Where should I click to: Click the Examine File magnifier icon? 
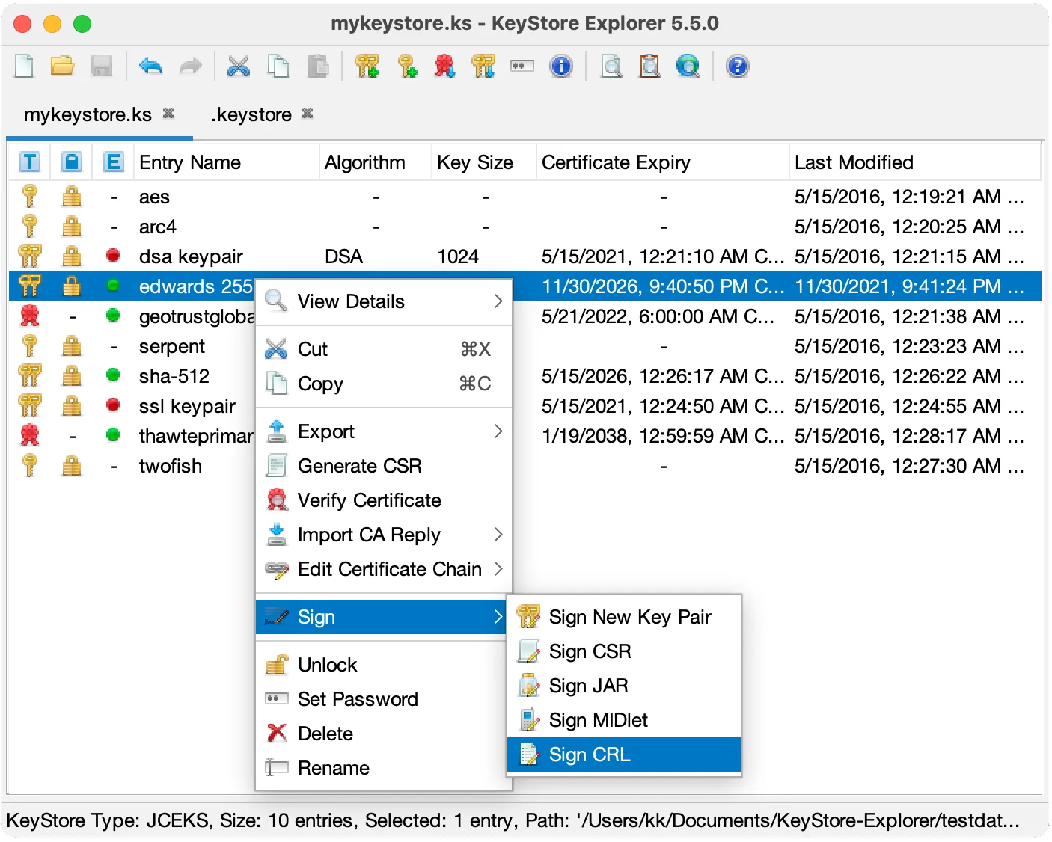pos(611,67)
